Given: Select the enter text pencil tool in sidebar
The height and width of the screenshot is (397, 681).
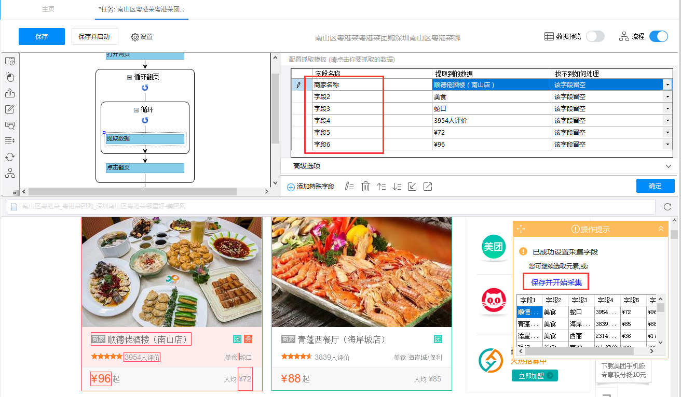Looking at the screenshot, I should pyautogui.click(x=10, y=109).
